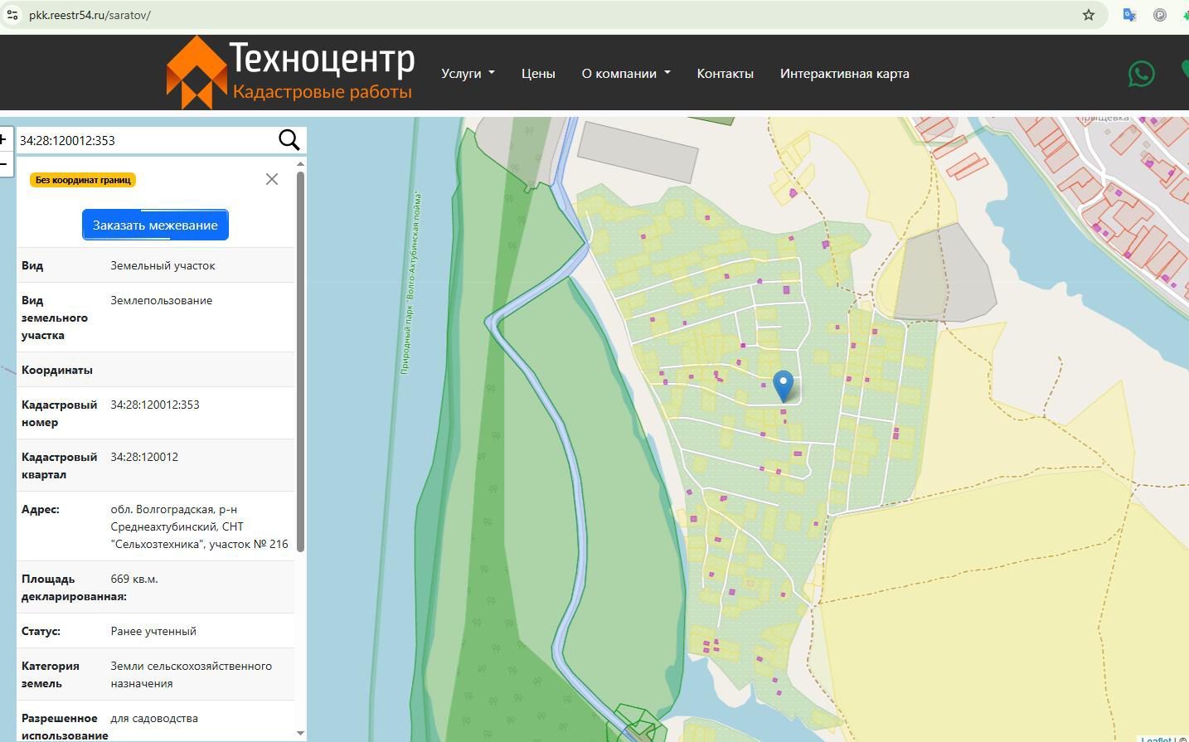Open the Цены page
Image resolution: width=1189 pixels, height=742 pixels.
click(538, 73)
